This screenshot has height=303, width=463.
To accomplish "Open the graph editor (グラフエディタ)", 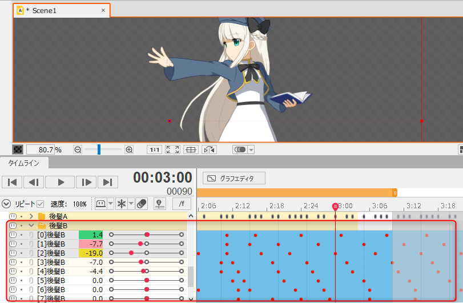I will [234, 178].
